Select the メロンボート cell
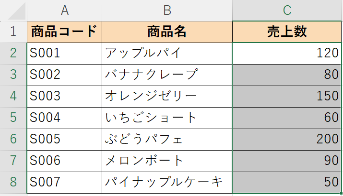This screenshot has height=196, width=343. [x=167, y=160]
